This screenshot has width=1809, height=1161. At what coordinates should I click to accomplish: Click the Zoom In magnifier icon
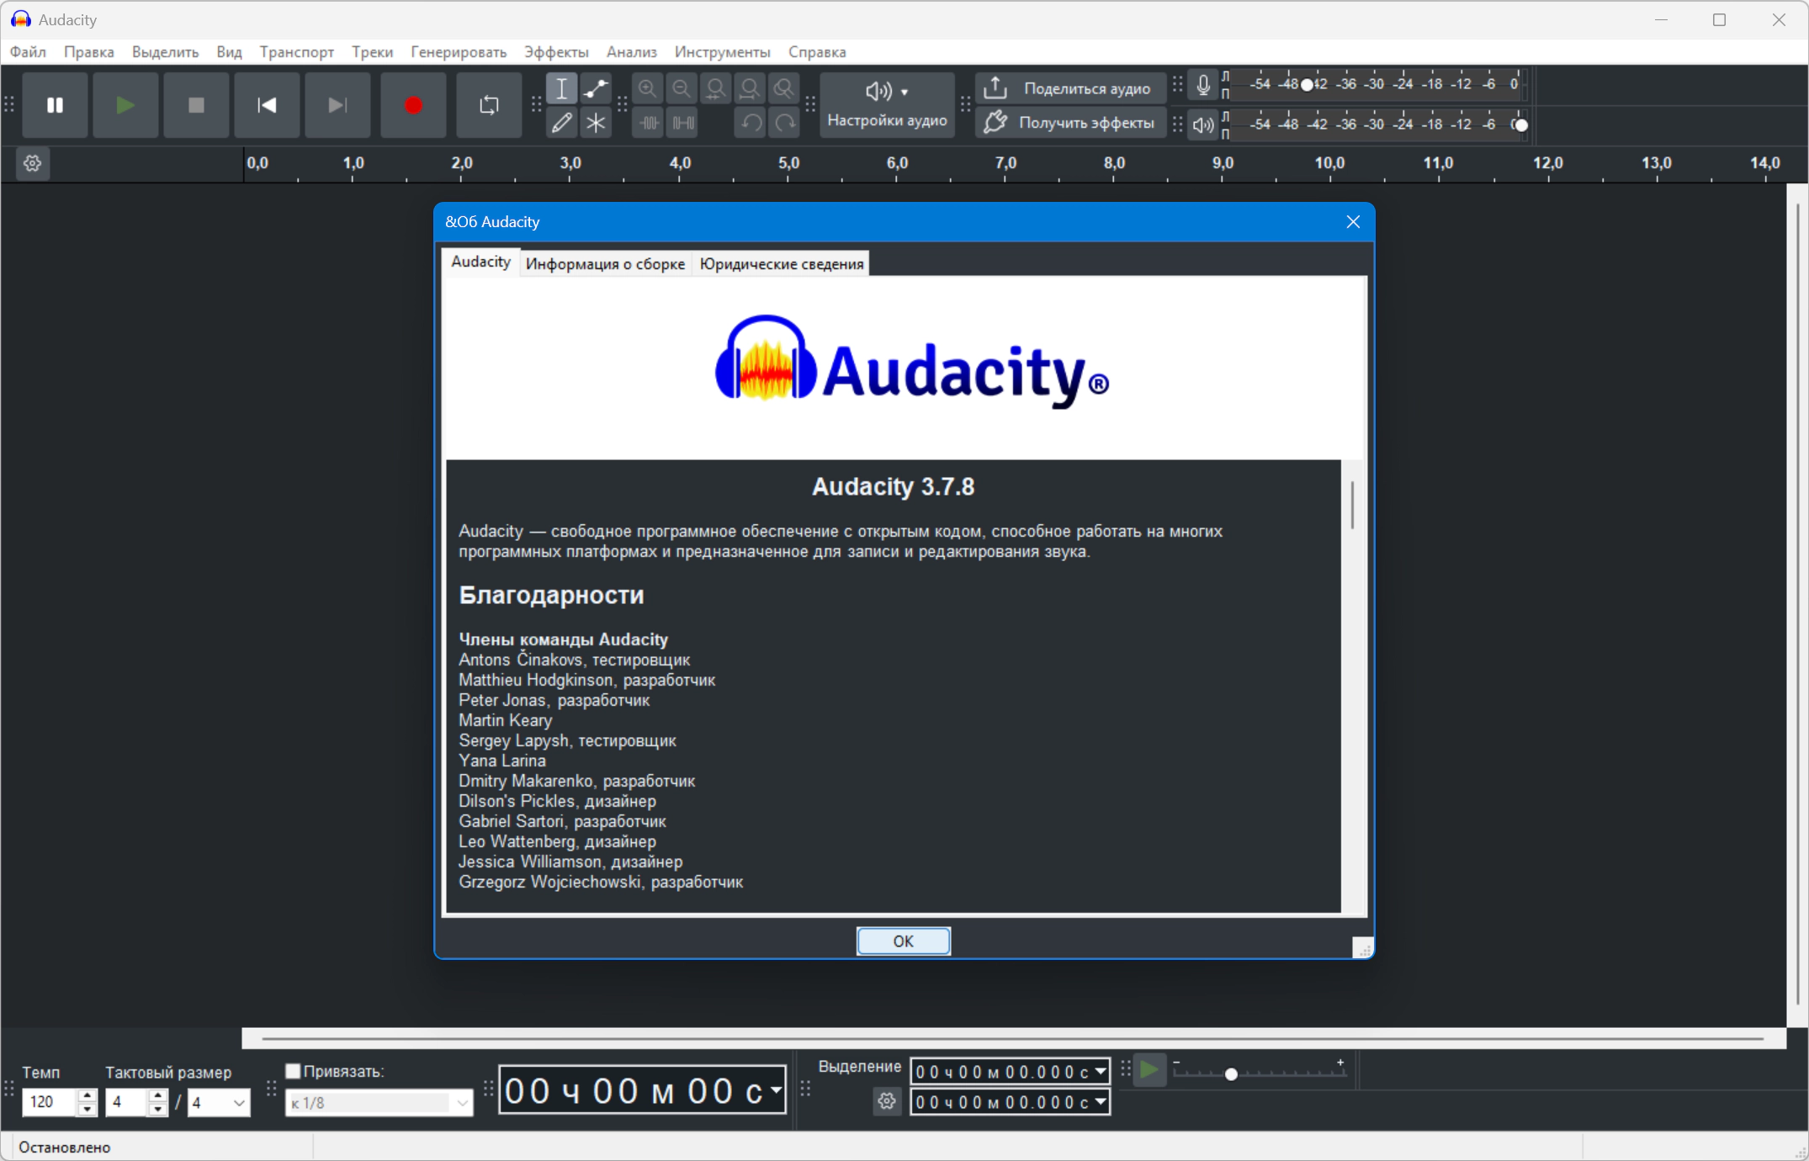click(647, 88)
